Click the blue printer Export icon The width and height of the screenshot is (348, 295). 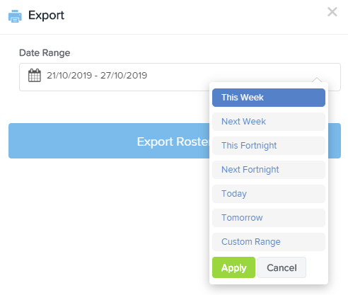(15, 16)
